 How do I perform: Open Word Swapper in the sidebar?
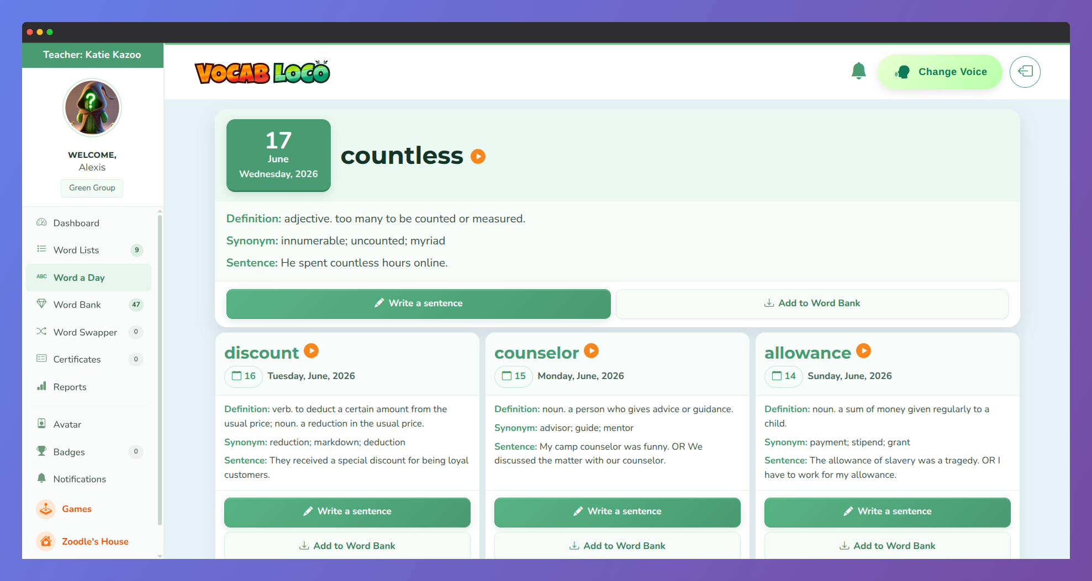tap(88, 332)
